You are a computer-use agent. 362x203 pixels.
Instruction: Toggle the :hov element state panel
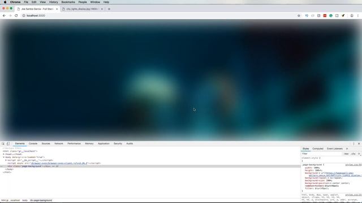point(346,154)
